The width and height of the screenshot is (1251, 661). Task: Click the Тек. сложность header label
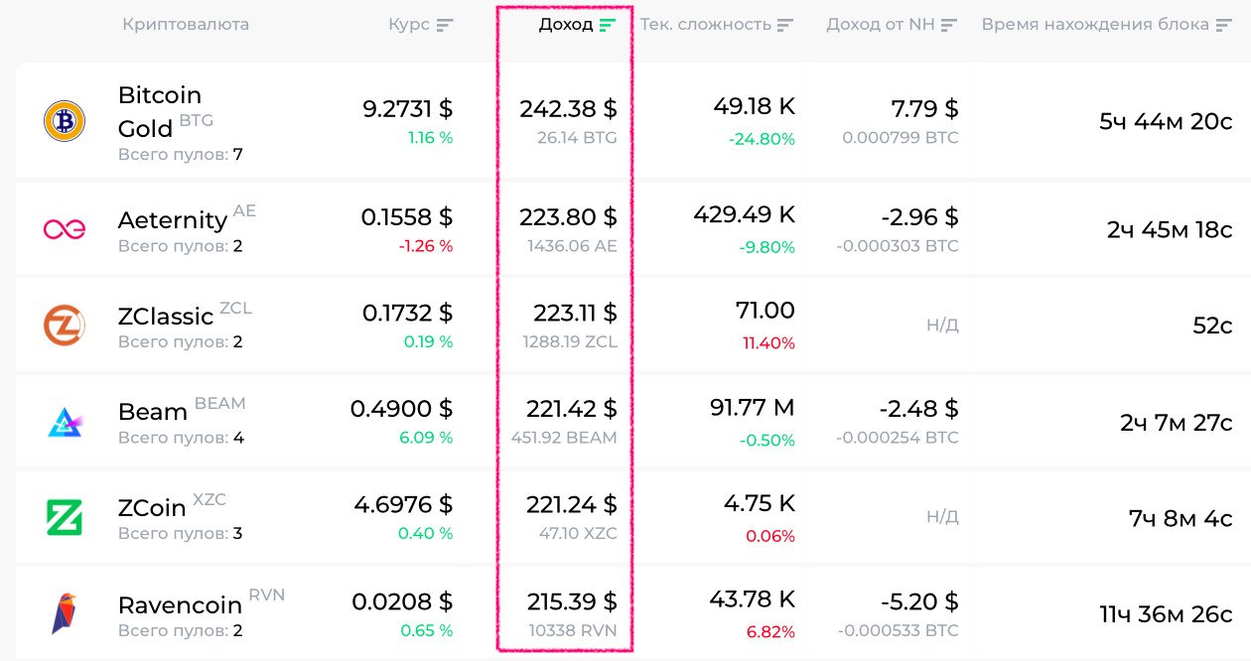point(705,25)
